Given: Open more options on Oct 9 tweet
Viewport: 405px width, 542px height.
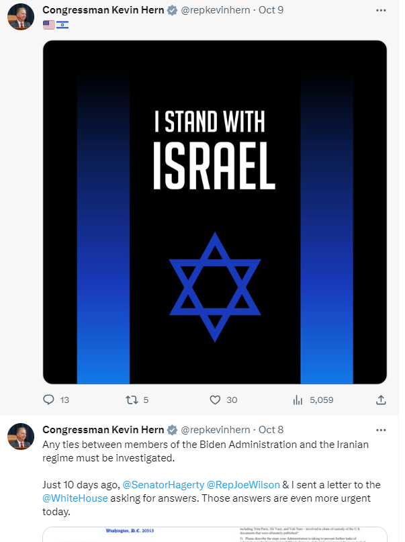Looking at the screenshot, I should 381,11.
